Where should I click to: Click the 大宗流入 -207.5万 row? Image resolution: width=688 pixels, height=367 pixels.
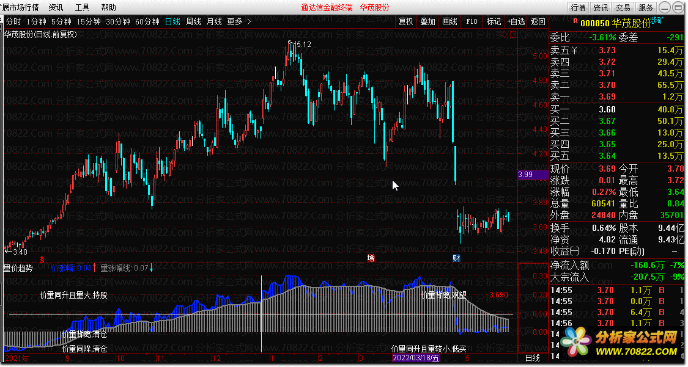(x=617, y=277)
